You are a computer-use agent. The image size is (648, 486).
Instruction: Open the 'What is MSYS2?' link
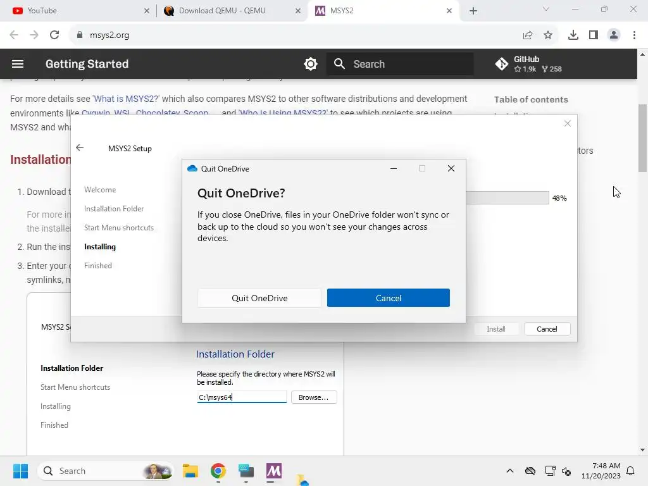tap(126, 99)
